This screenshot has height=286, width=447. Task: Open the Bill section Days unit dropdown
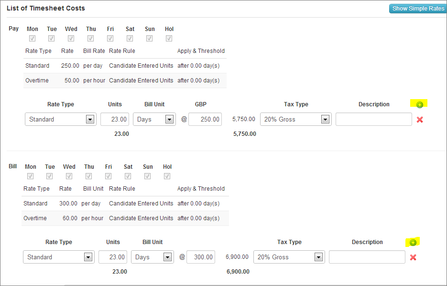click(x=153, y=257)
